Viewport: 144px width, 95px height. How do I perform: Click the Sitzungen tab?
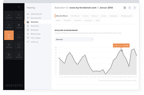point(88,20)
